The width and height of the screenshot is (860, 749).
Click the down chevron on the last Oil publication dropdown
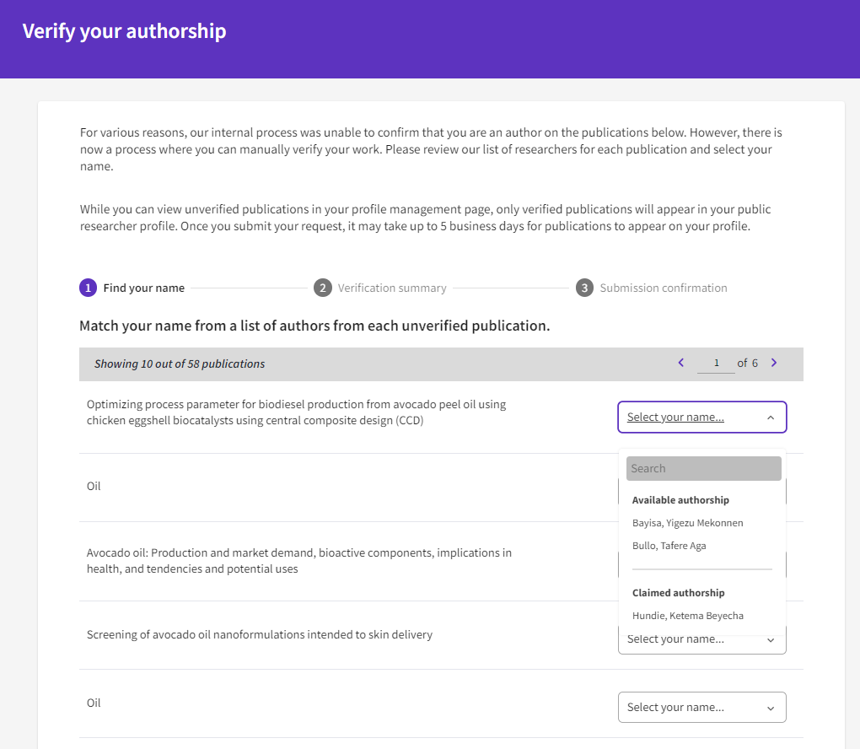770,707
